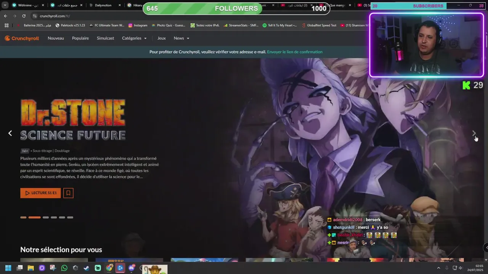Click the Windows Start button
Image resolution: width=488 pixels, height=274 pixels.
[8, 268]
